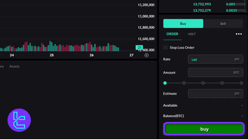Focus the Estimate JPY input field
The width and height of the screenshot is (248, 139).
point(215,93)
